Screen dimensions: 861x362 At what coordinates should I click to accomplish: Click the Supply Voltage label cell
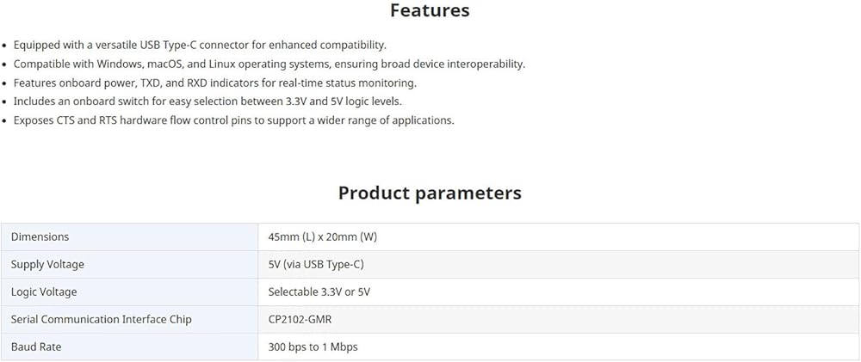[130, 264]
